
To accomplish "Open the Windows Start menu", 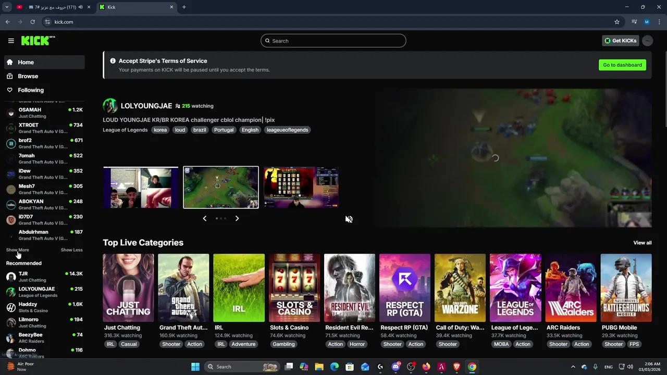I will click(x=195, y=367).
